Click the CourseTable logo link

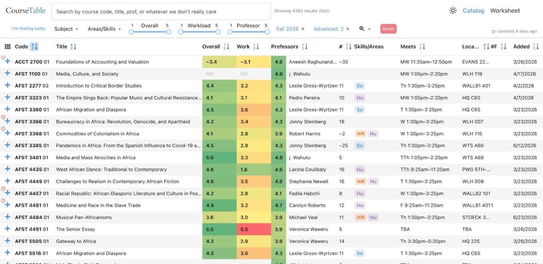click(x=26, y=10)
